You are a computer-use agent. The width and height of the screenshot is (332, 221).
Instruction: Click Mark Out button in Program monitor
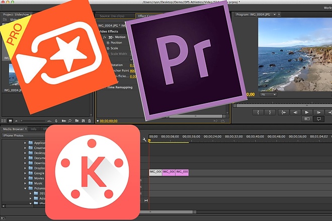[270, 113]
